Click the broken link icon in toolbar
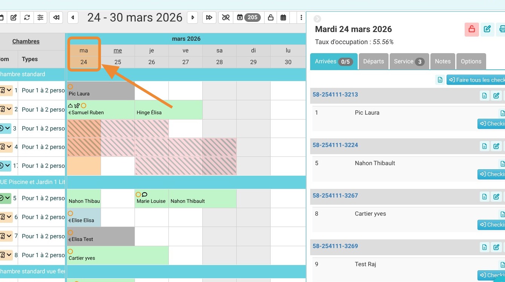This screenshot has height=282, width=505. (x=226, y=17)
